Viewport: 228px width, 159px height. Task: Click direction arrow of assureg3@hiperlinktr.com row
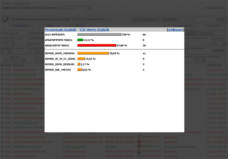(2, 137)
